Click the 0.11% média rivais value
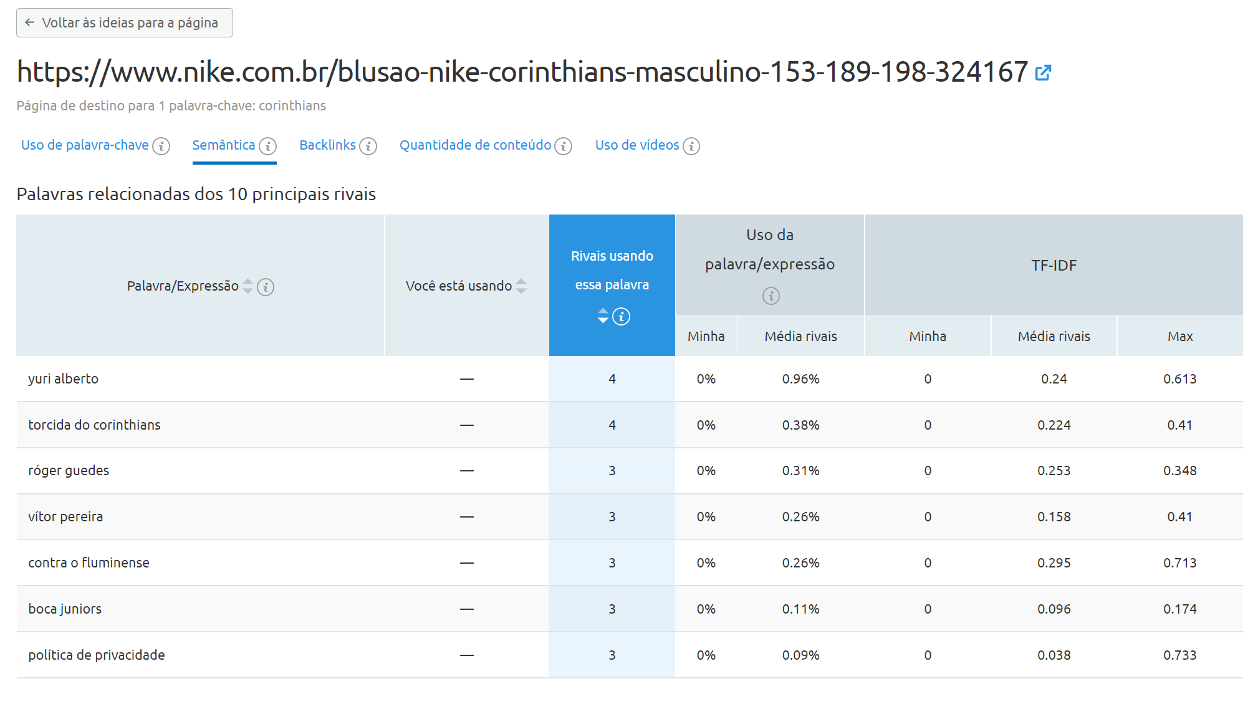 801,609
